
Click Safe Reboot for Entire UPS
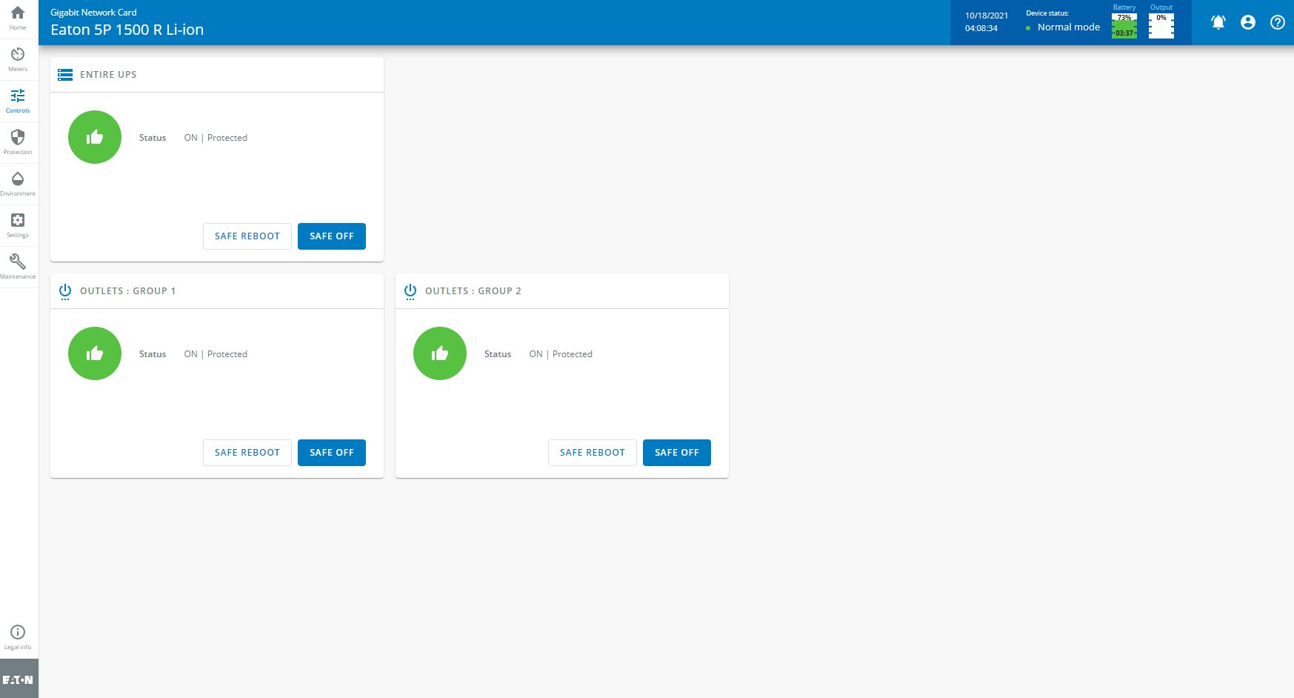click(x=247, y=236)
